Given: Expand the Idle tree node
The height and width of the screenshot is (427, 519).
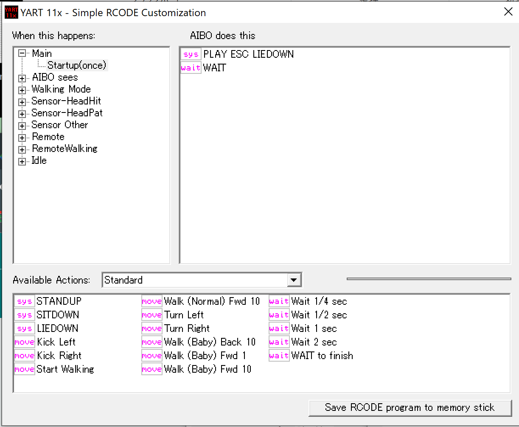Looking at the screenshot, I should coord(22,161).
